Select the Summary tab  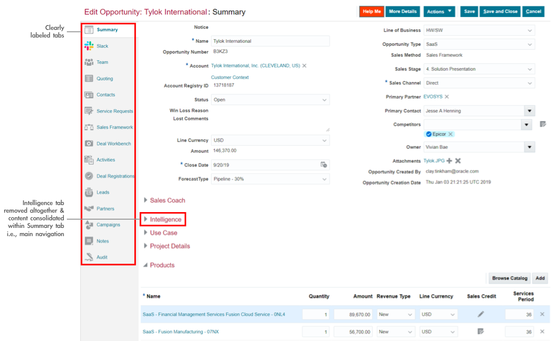(x=107, y=30)
